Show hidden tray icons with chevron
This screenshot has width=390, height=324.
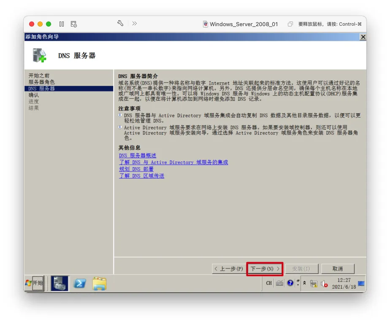point(304,283)
